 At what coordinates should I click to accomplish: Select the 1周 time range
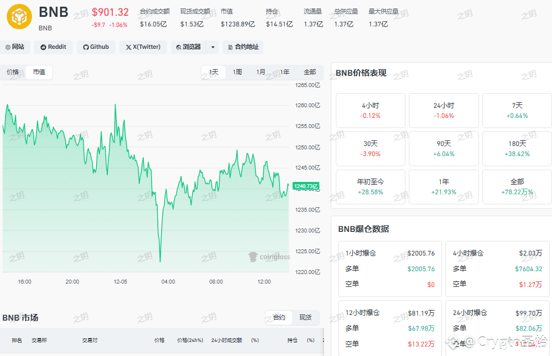point(238,72)
